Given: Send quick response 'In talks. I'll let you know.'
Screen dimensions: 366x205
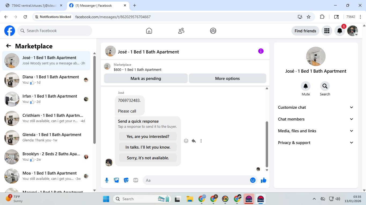Looking at the screenshot, I should point(148,147).
